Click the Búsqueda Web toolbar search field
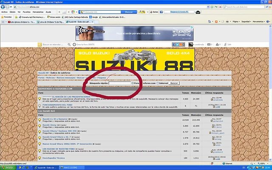The image size is (272, 170). pyautogui.click(x=102, y=12)
